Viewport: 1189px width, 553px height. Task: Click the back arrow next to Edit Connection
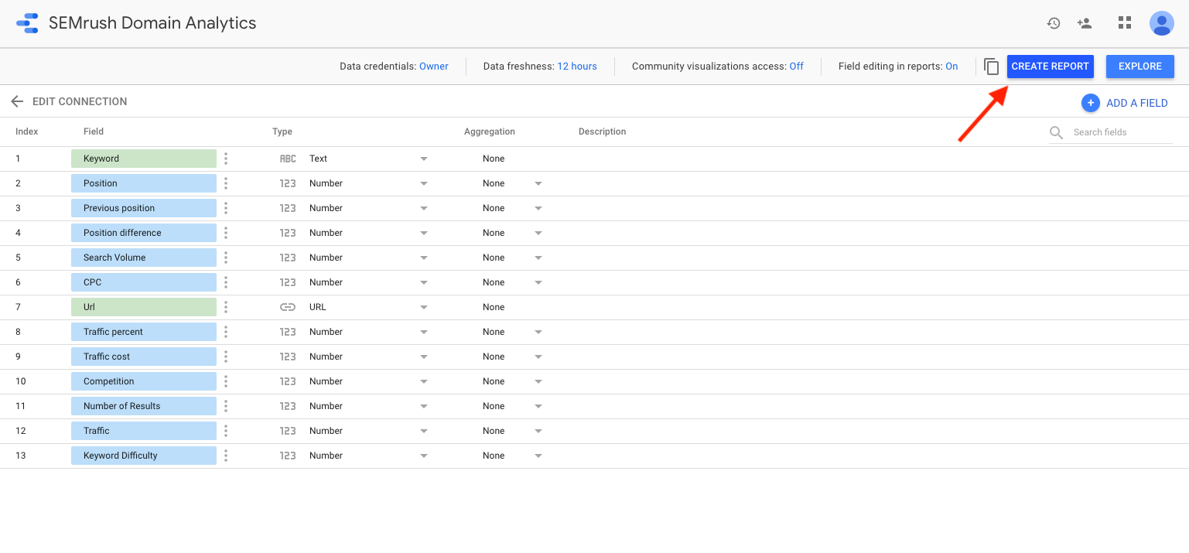click(x=17, y=101)
